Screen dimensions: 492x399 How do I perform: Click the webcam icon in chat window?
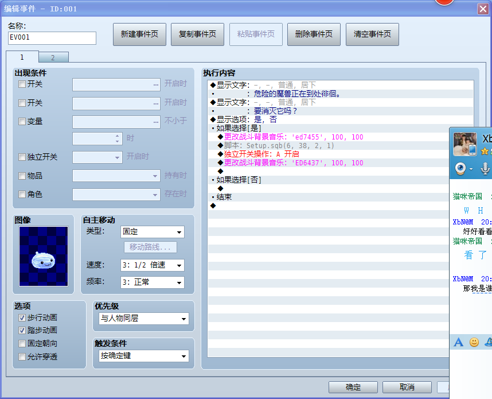pyautogui.click(x=460, y=168)
